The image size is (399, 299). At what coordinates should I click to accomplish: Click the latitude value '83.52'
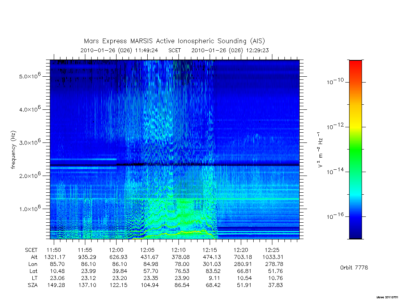click(213, 271)
